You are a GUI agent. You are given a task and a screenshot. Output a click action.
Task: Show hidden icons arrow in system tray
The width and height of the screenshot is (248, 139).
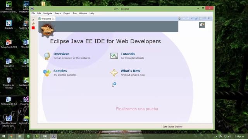point(216,136)
